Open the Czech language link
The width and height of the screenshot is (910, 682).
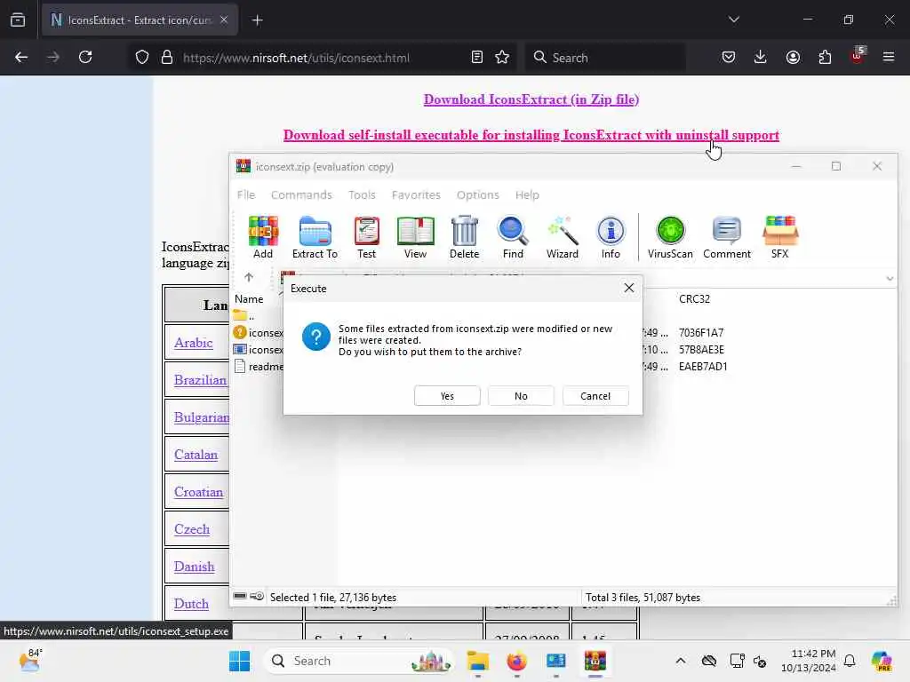coord(192,529)
